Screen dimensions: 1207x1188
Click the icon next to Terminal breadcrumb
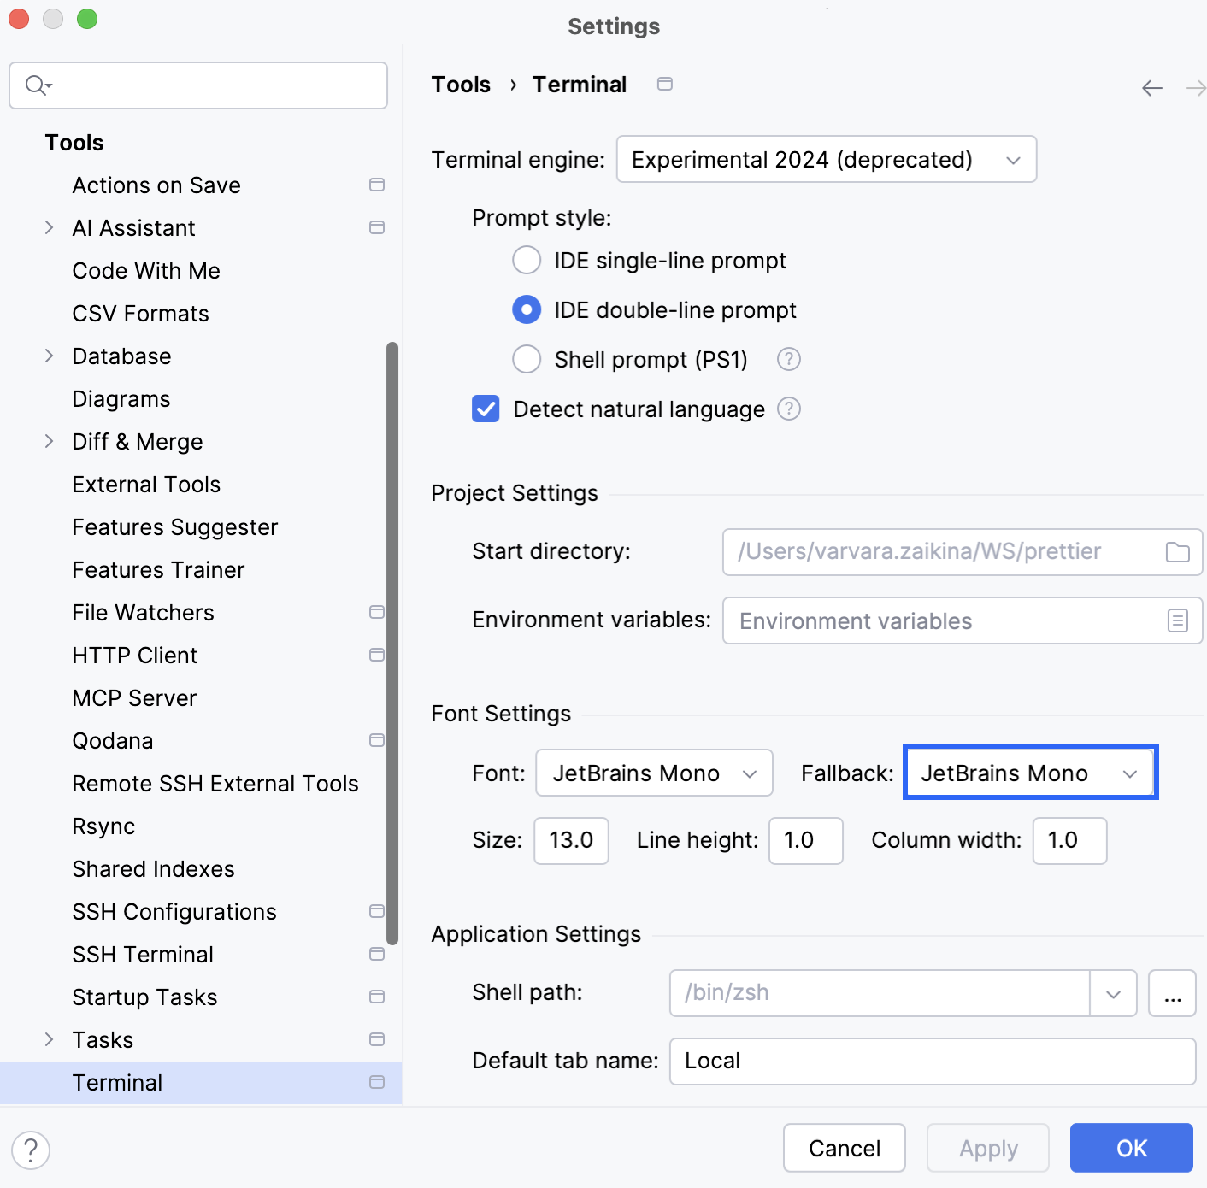(x=664, y=84)
